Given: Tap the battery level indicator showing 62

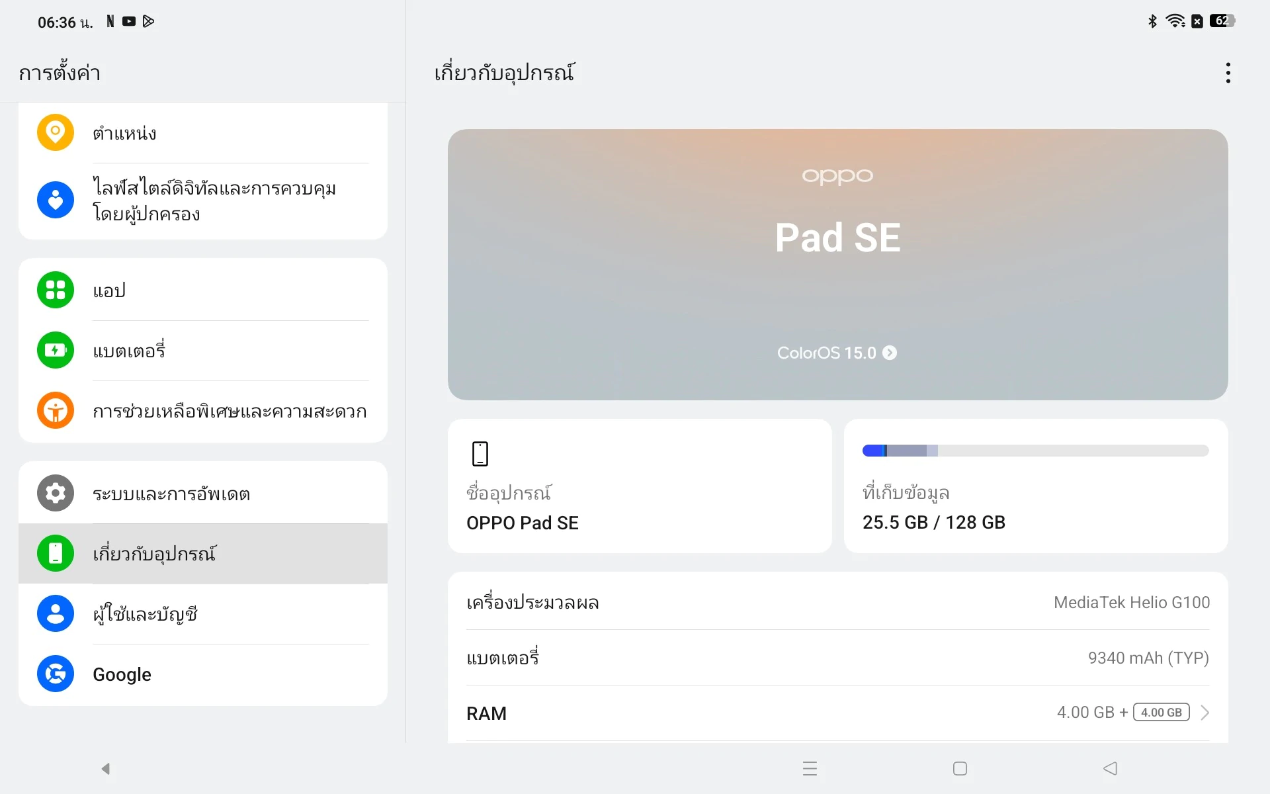Looking at the screenshot, I should (x=1222, y=21).
